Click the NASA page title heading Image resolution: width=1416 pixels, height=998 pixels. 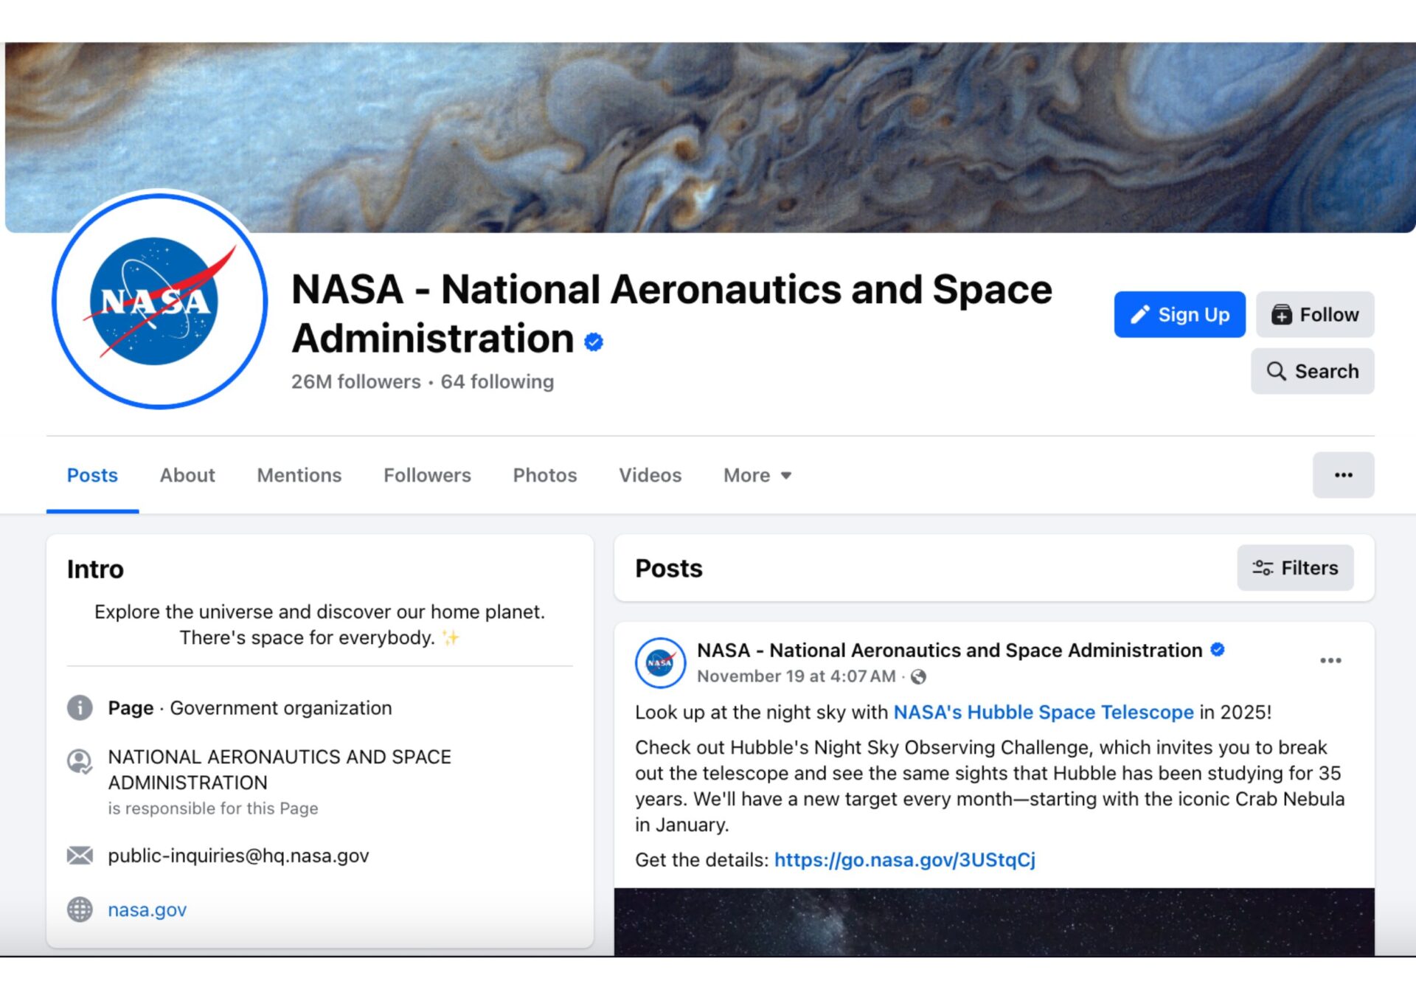(671, 313)
